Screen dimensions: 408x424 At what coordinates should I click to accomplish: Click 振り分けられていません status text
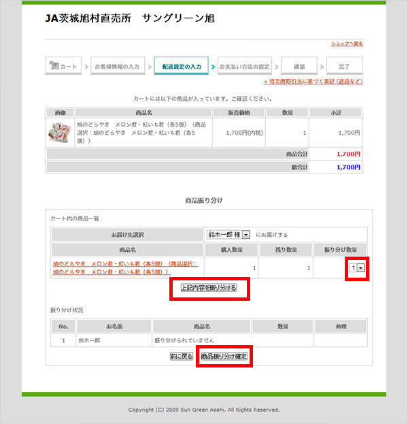[186, 339]
